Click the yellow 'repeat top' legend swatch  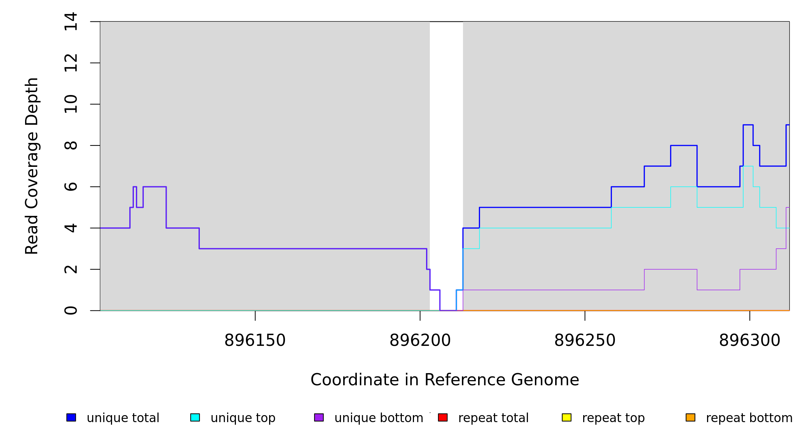(x=567, y=417)
